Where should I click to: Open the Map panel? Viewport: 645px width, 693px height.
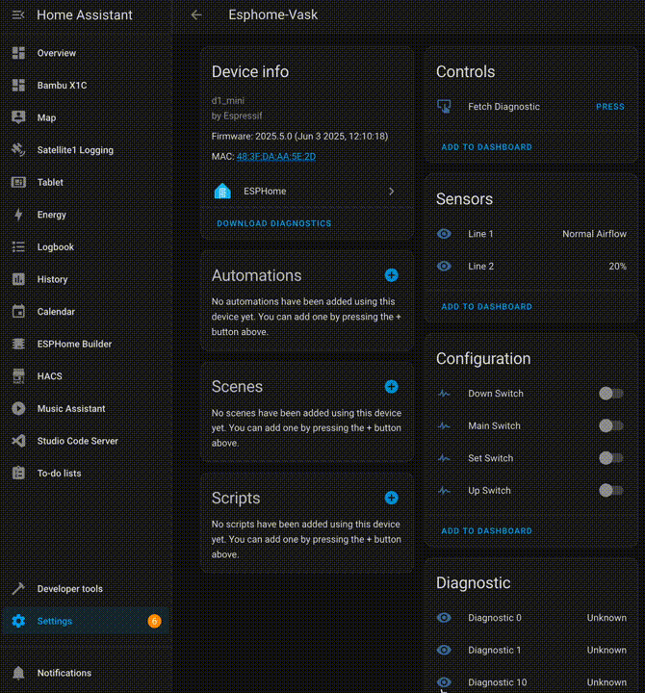coord(86,117)
